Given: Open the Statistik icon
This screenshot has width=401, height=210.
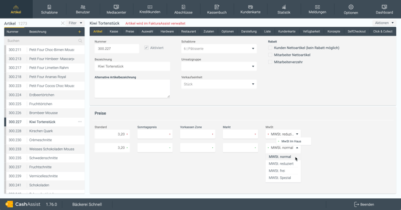Looking at the screenshot, I should tap(284, 7).
